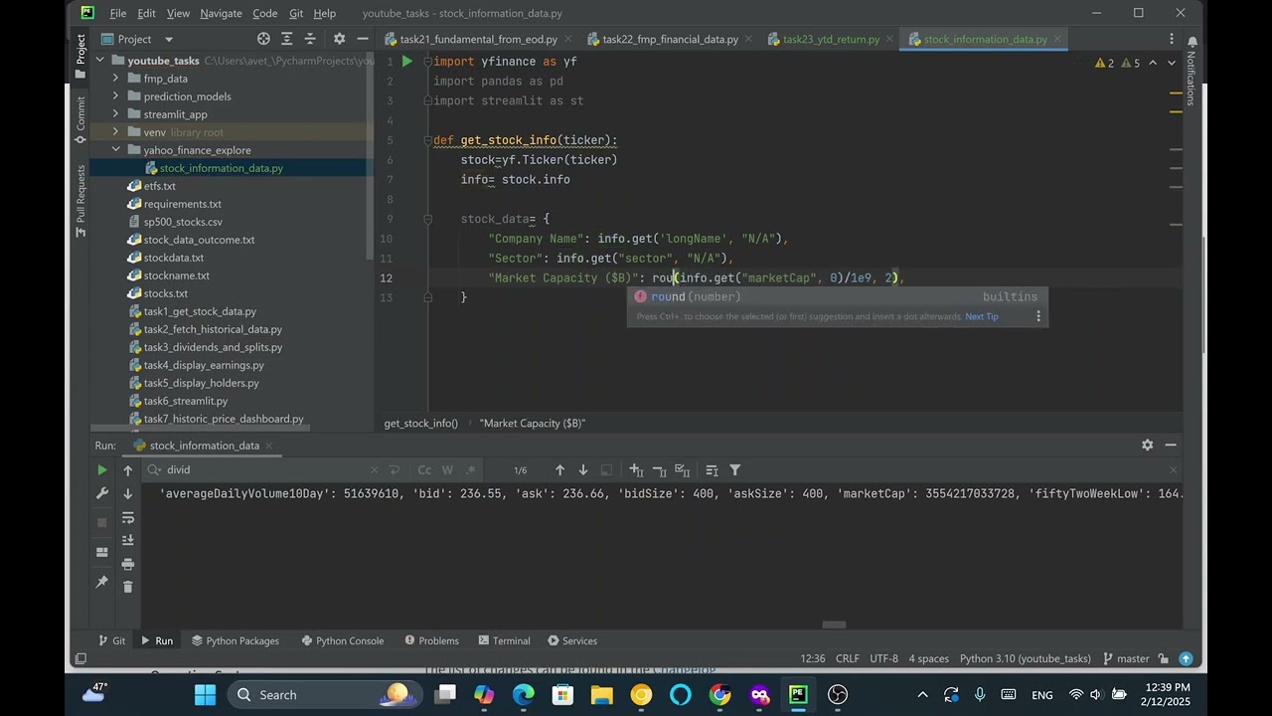Open search filter funnel options
Screen dimensions: 1272x716
pos(735,470)
